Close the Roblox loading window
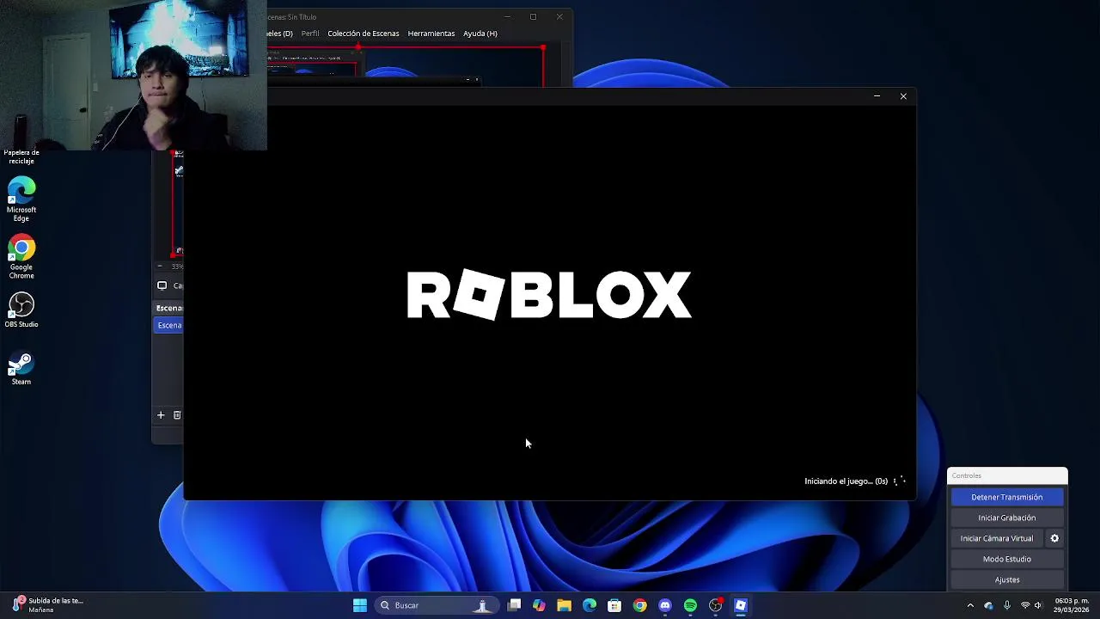 point(903,96)
